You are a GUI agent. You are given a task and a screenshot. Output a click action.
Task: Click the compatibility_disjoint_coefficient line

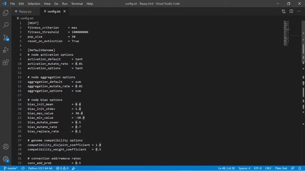(x=64, y=145)
